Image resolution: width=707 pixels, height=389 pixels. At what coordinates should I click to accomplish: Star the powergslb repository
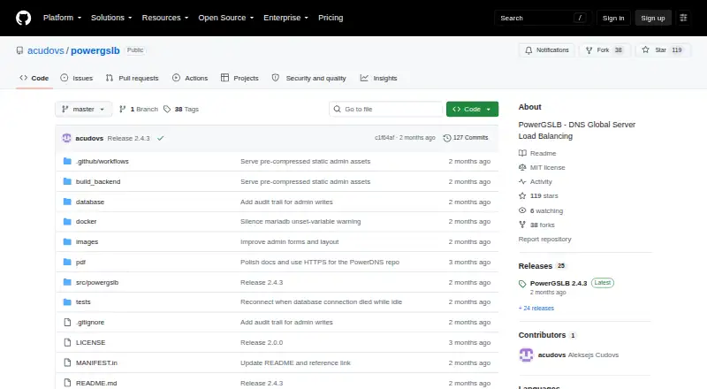[x=663, y=50]
